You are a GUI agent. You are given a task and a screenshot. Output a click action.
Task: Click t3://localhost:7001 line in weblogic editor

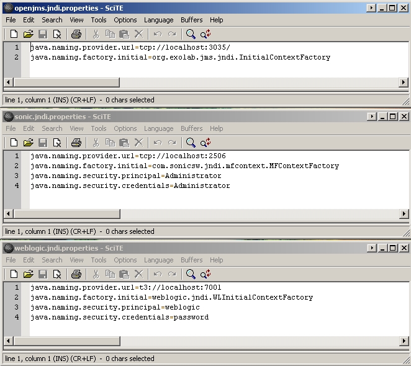point(126,288)
